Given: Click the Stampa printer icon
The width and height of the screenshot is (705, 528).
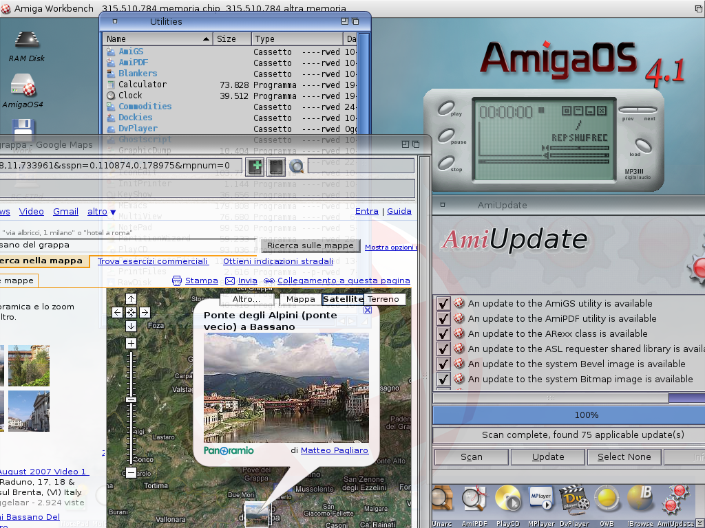Looking at the screenshot, I should (177, 280).
